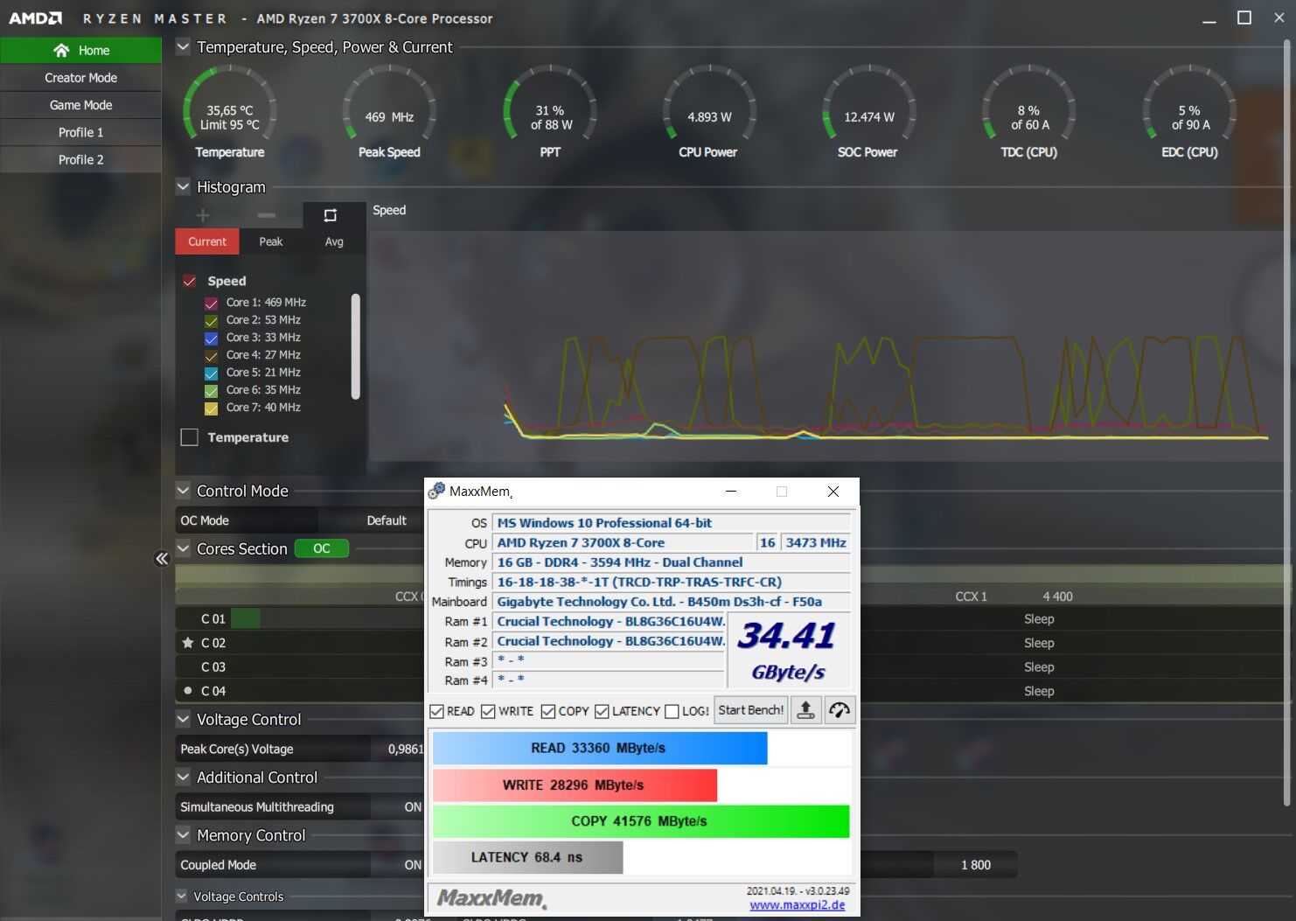The height and width of the screenshot is (921, 1296).
Task: Uncheck LATENCY in MaxxMem
Action: pyautogui.click(x=602, y=711)
